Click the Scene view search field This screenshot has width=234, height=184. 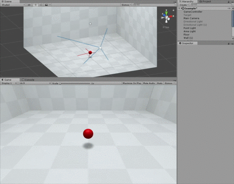point(154,5)
